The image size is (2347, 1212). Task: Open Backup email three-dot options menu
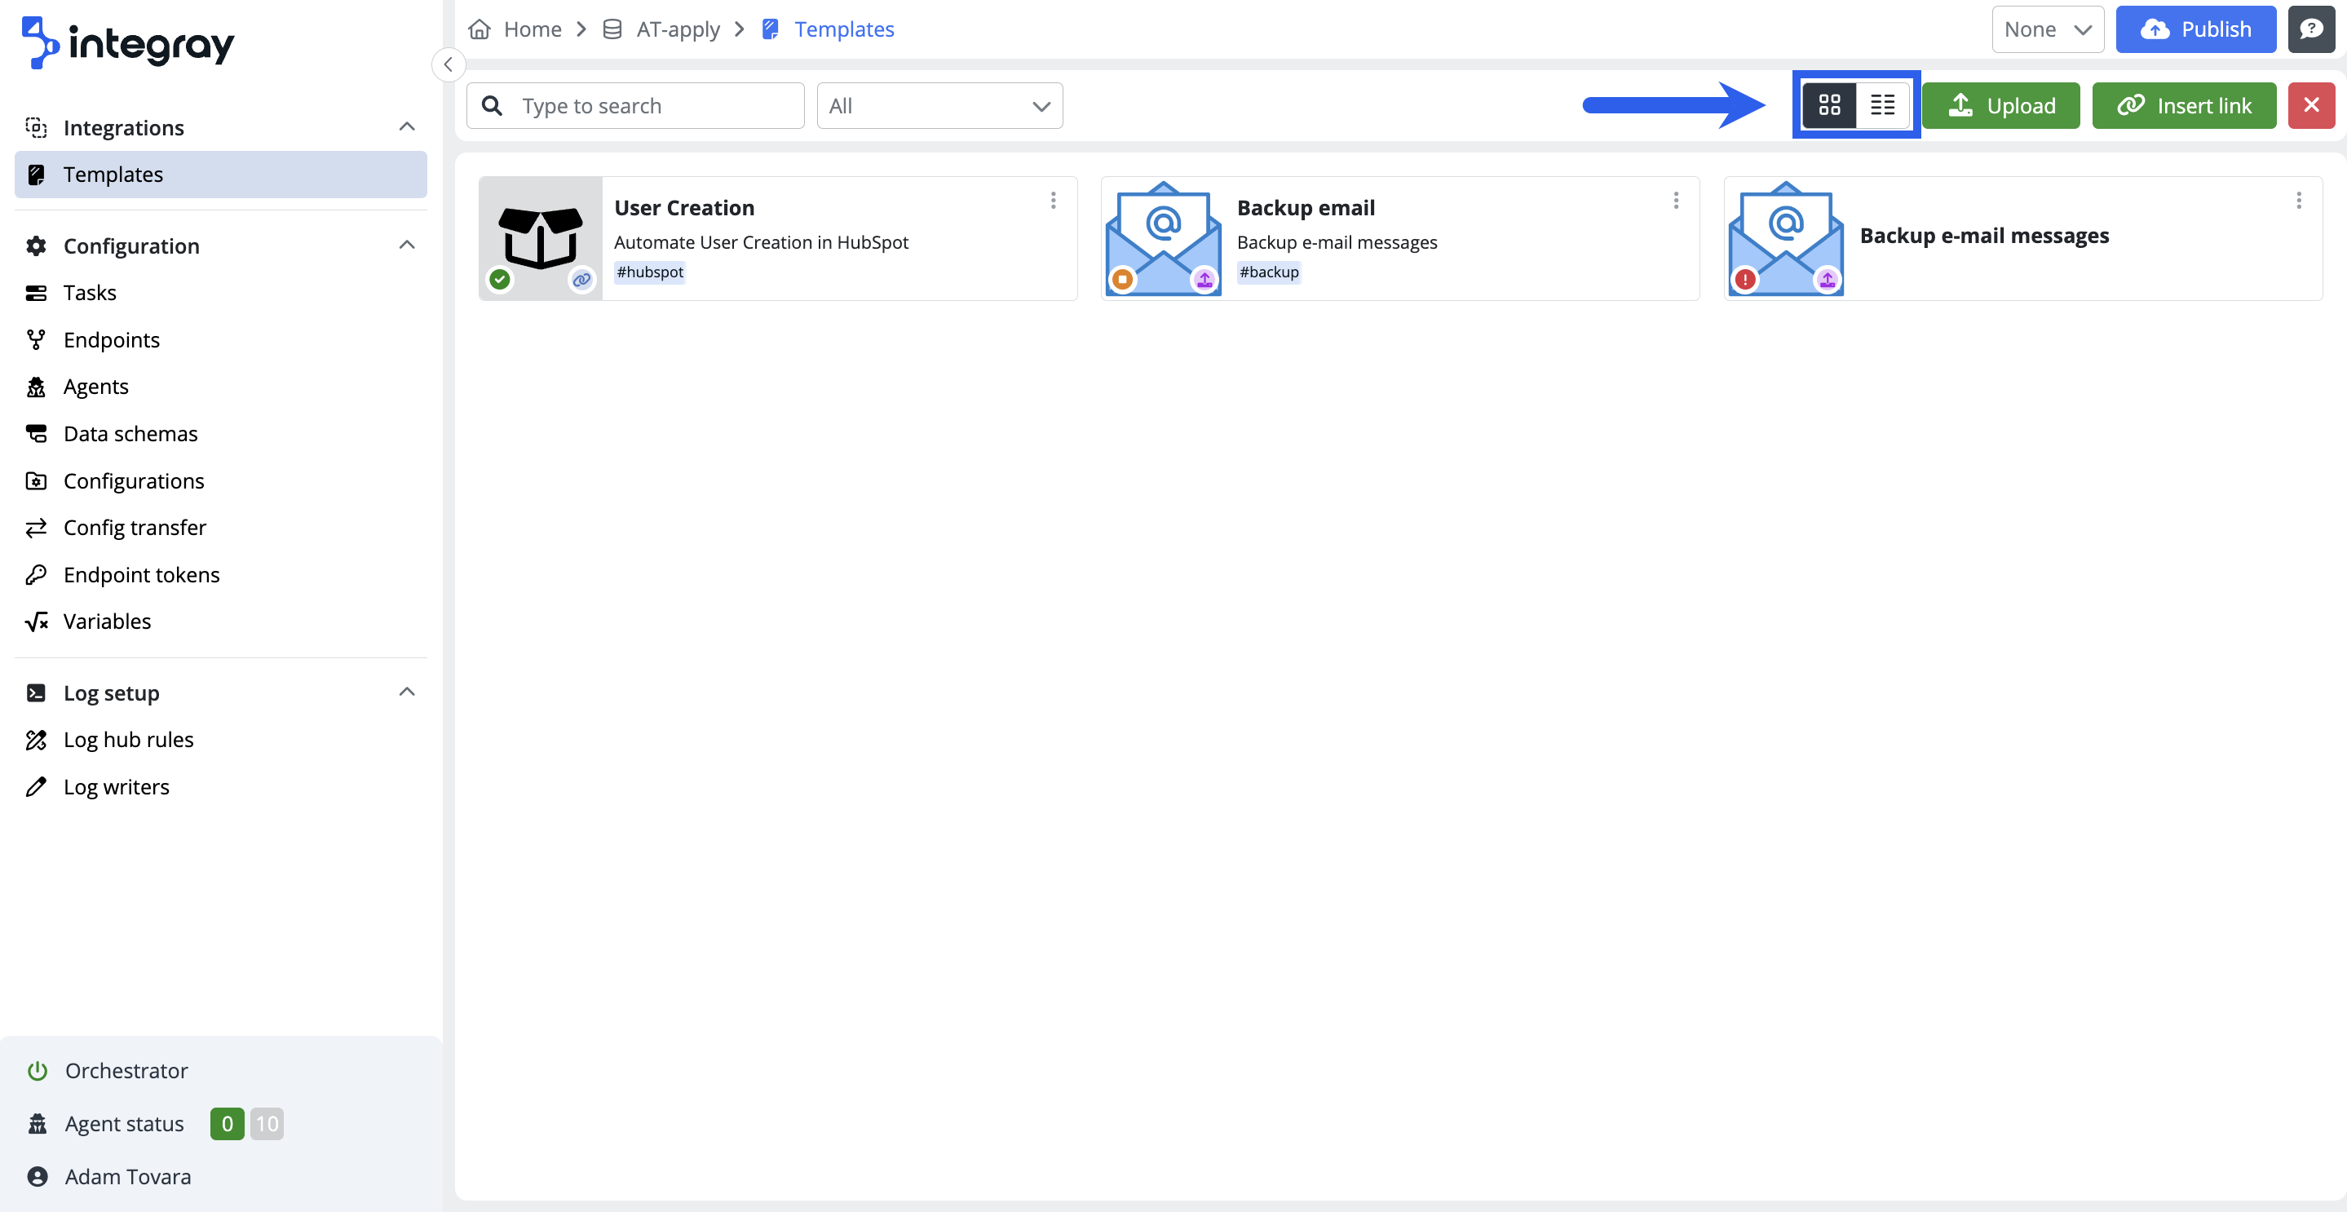[1676, 201]
